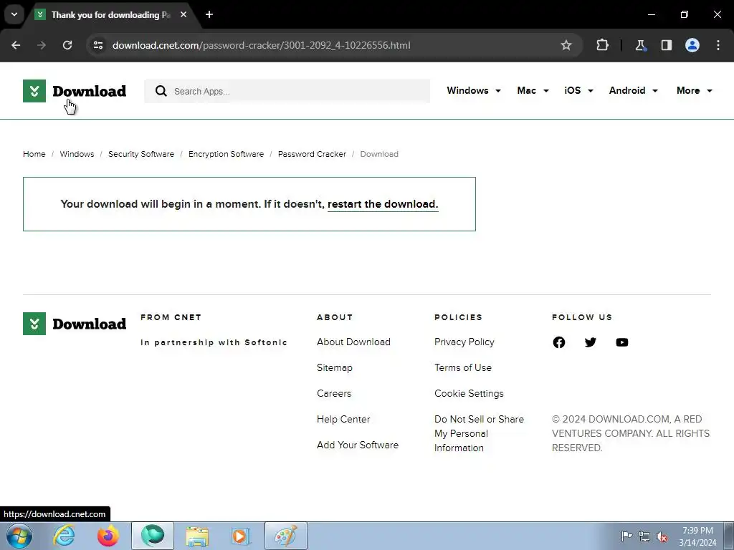
Task: Open Do Not Sell or Share link
Action: 479,433
